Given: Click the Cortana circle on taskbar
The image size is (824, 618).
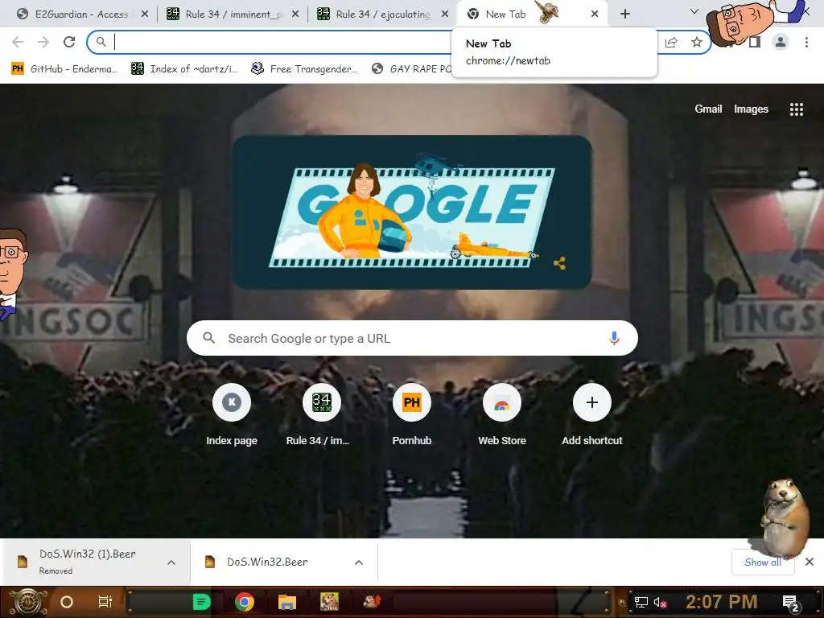Looking at the screenshot, I should [x=67, y=602].
